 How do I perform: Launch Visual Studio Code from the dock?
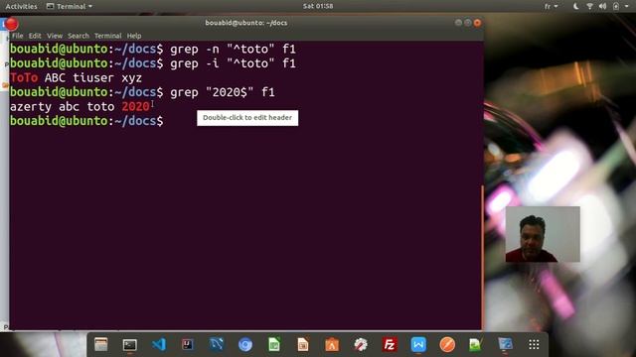pos(159,345)
